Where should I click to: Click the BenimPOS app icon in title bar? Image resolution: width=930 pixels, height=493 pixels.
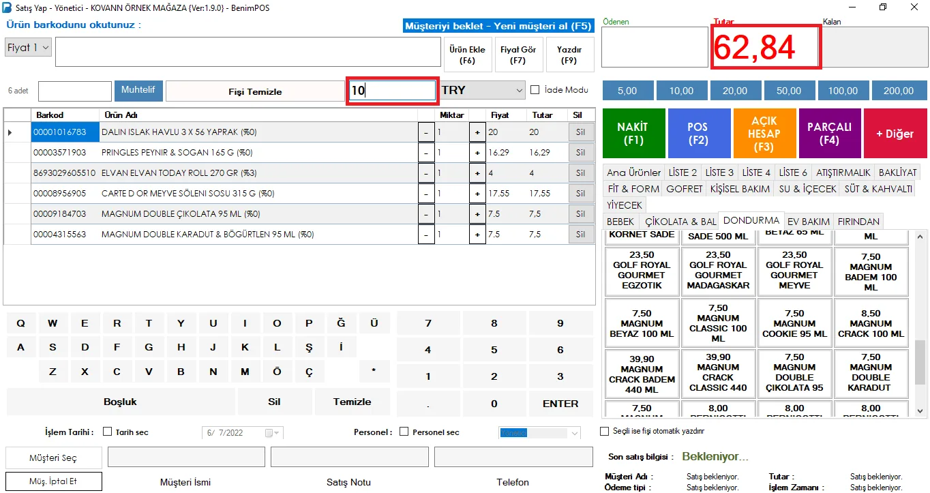(x=7, y=8)
